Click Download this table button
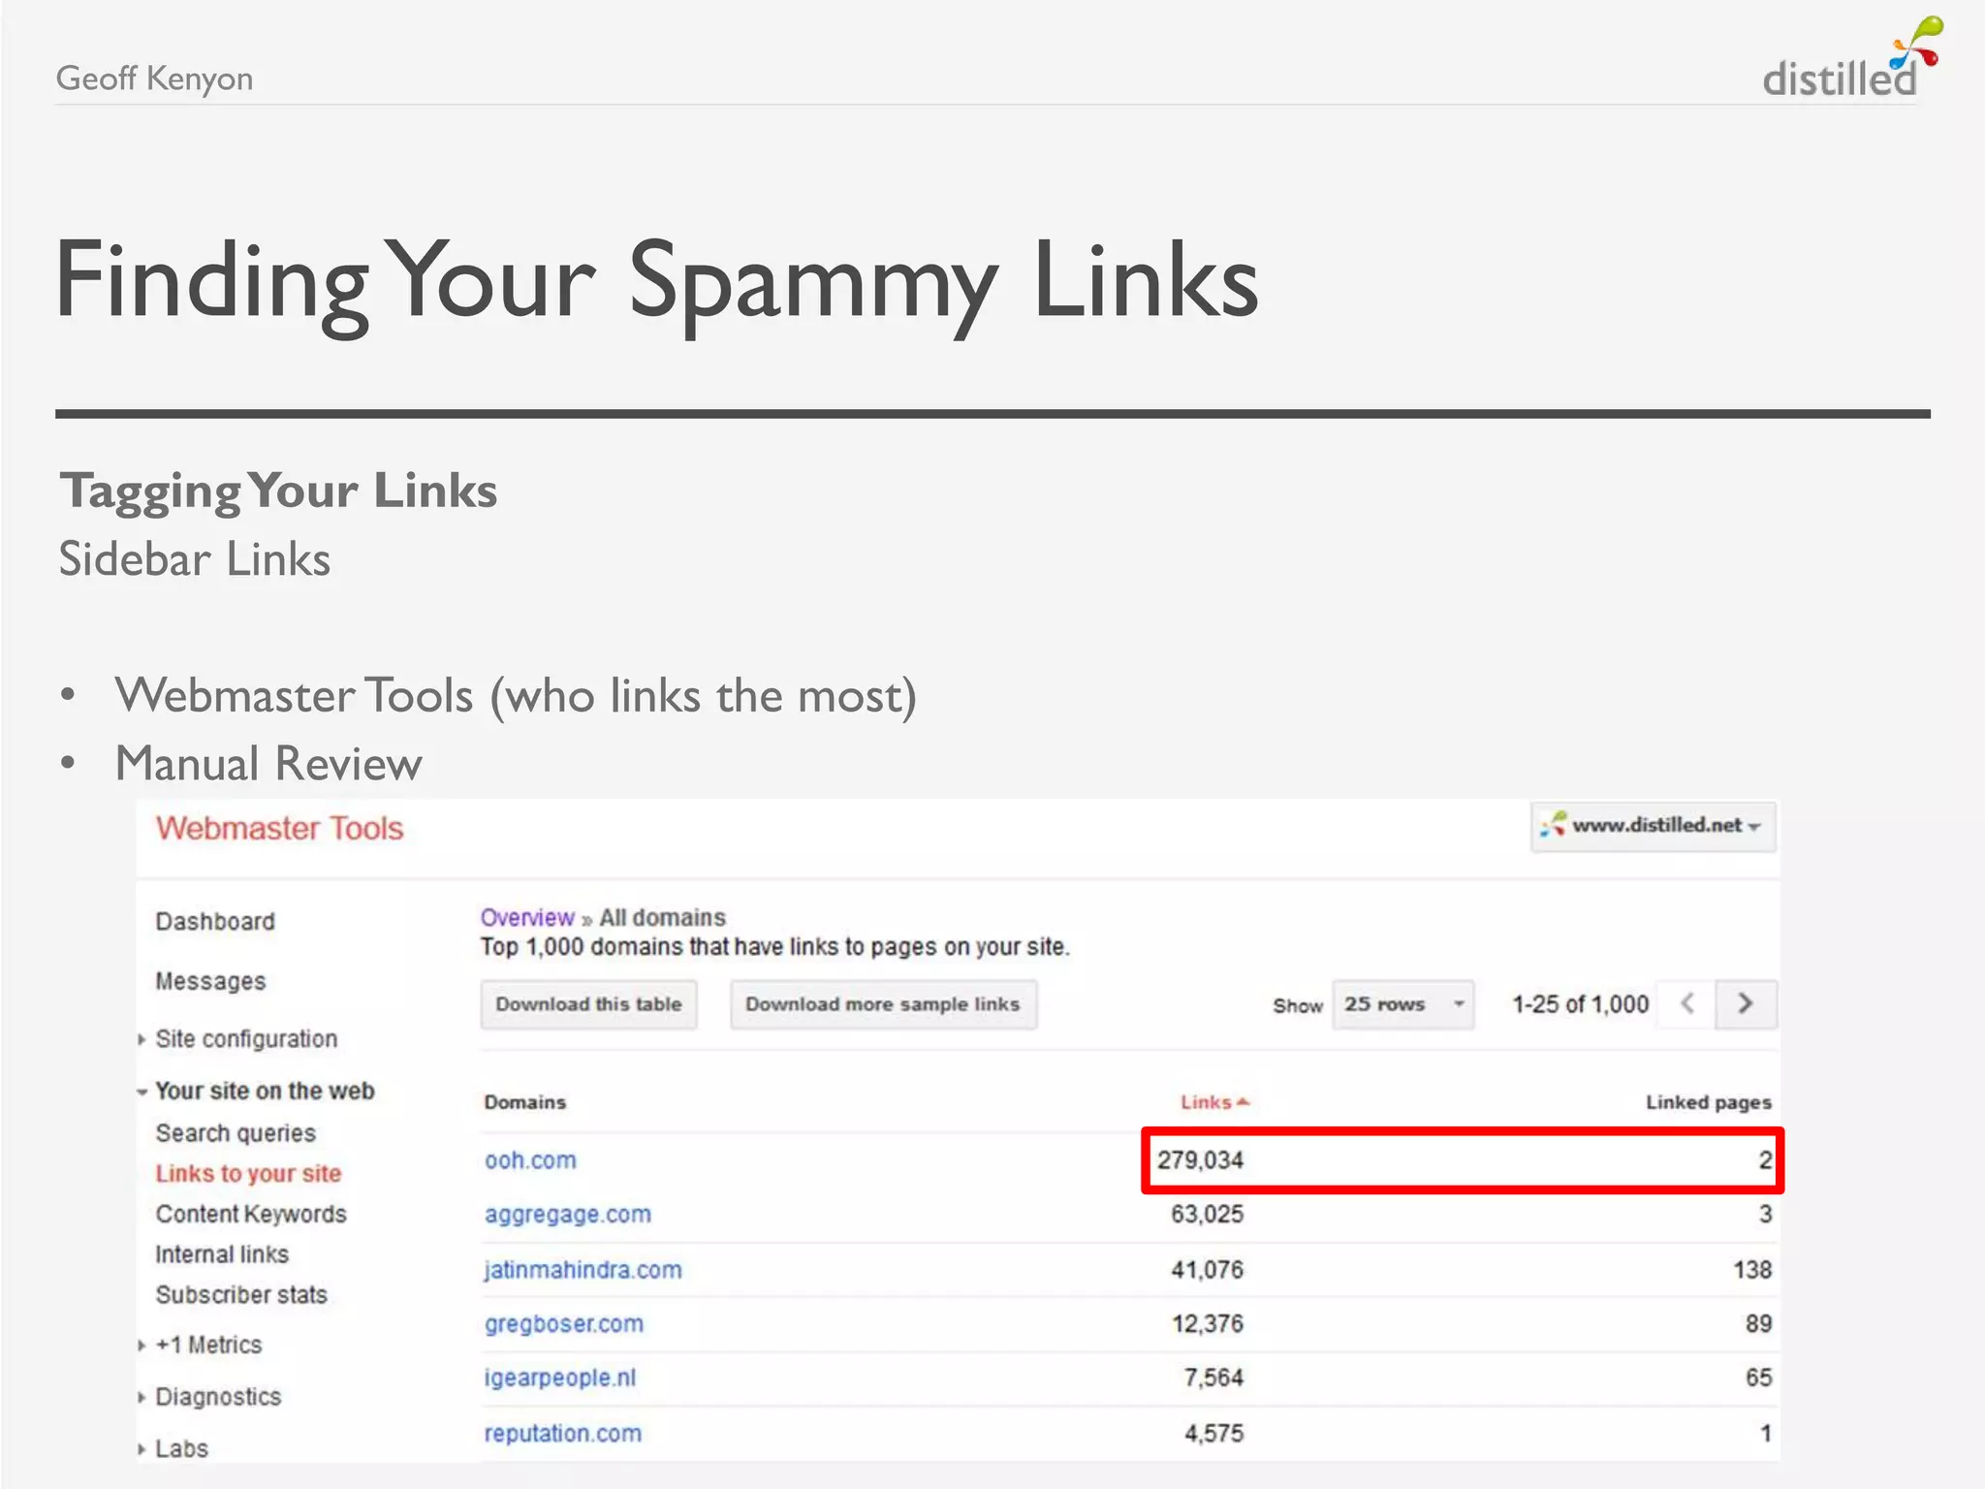Image resolution: width=1985 pixels, height=1489 pixels. [x=588, y=1004]
